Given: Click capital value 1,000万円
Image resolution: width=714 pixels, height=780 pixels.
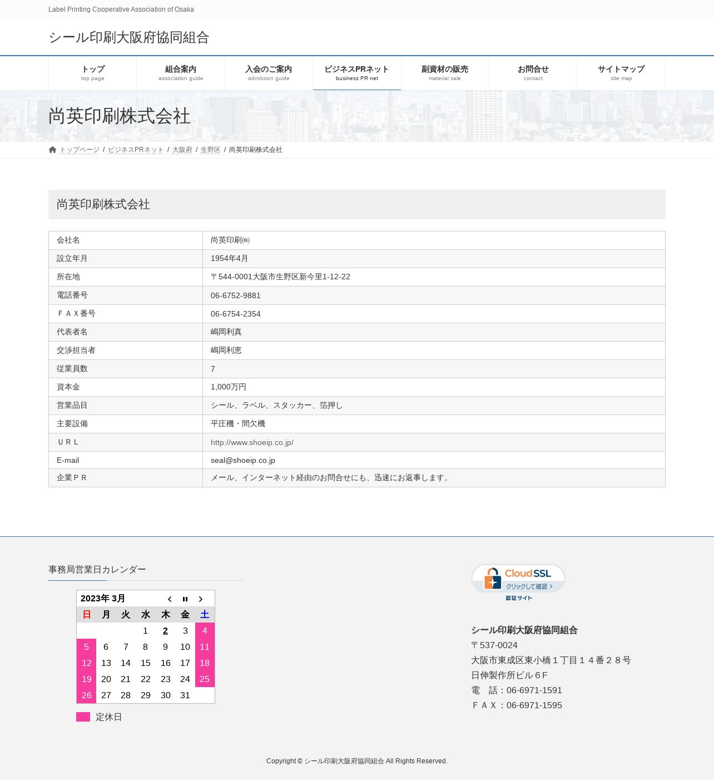Looking at the screenshot, I should [229, 387].
